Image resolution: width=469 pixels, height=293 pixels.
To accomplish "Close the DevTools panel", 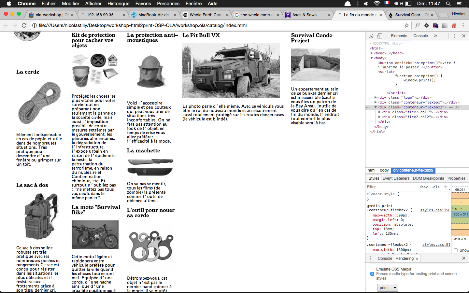I will (x=464, y=36).
